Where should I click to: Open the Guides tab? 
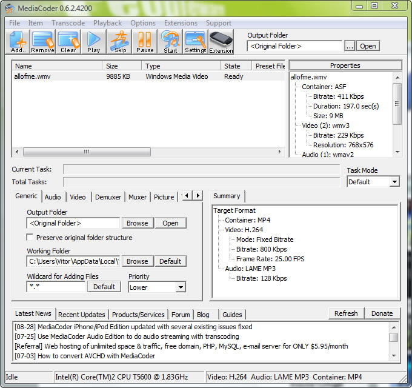click(x=232, y=315)
